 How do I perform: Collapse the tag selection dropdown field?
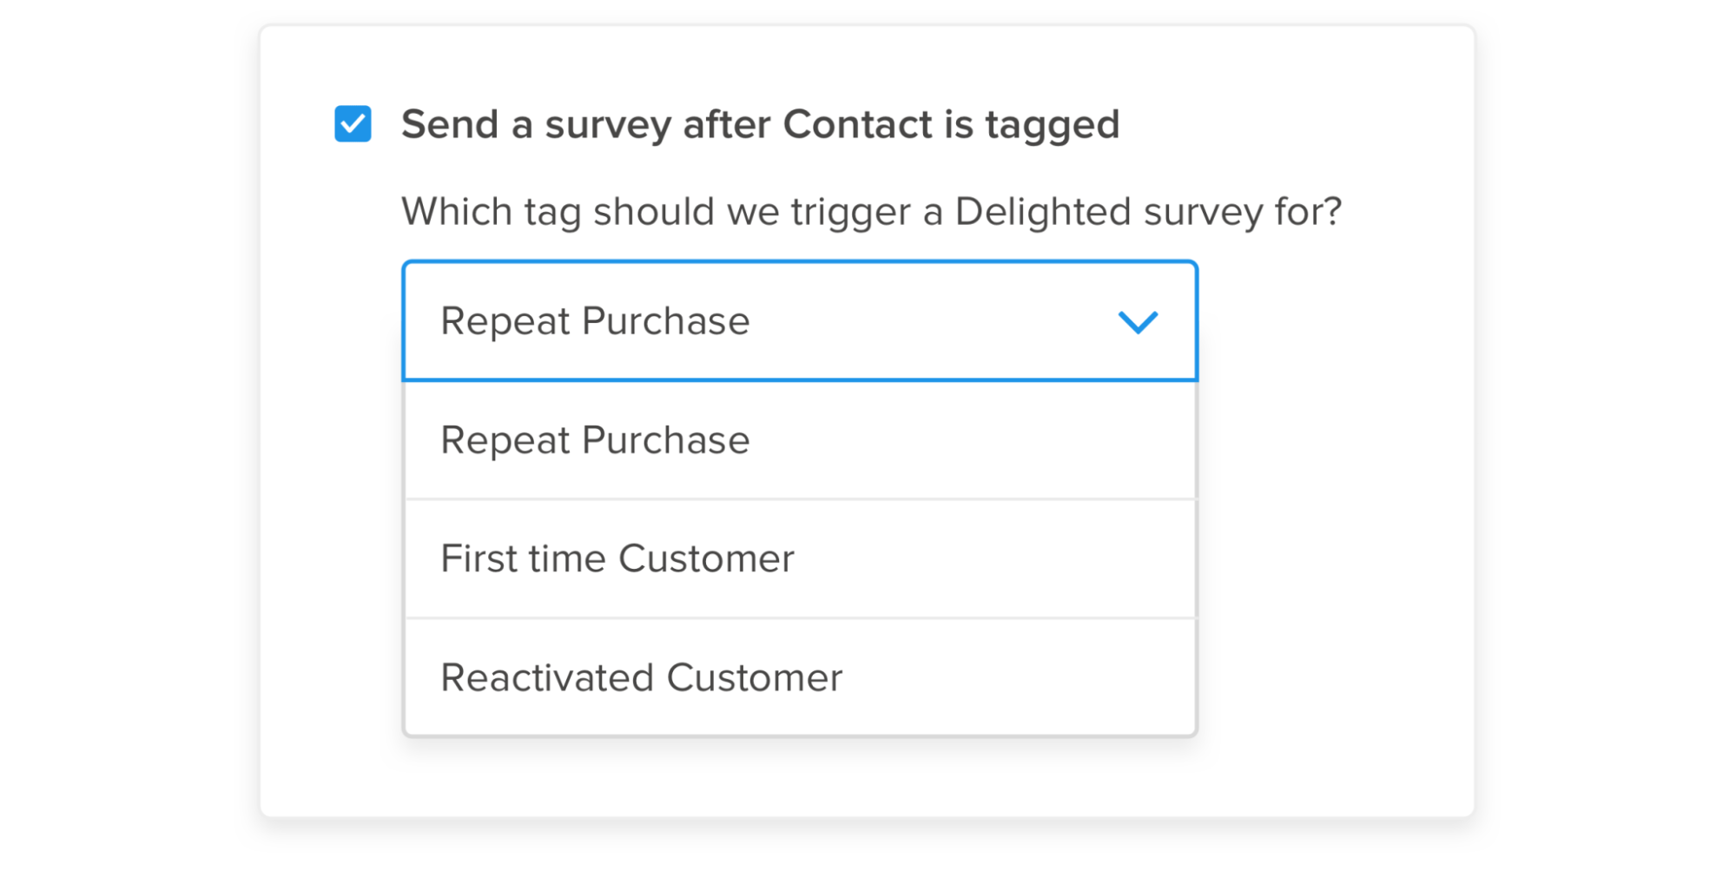point(799,321)
